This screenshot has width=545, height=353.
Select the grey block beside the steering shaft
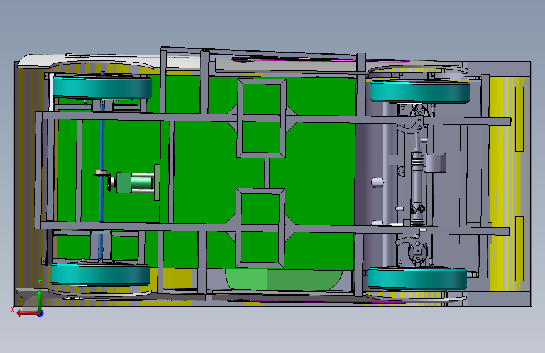pos(435,163)
